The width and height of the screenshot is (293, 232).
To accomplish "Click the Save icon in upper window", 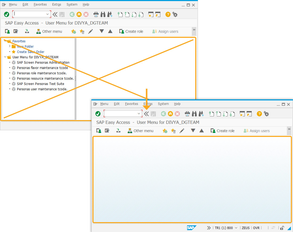I will (x=62, y=14).
